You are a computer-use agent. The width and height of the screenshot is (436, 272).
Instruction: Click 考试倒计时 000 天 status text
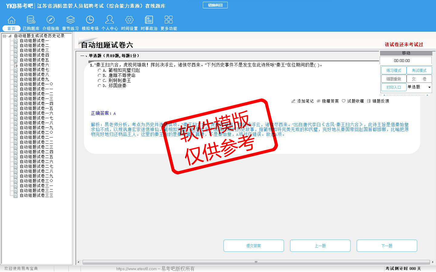403,268
